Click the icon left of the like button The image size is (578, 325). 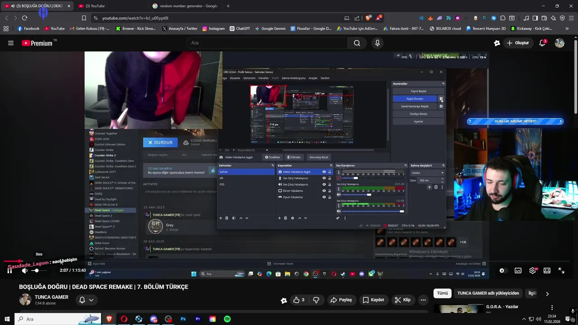pos(284,300)
